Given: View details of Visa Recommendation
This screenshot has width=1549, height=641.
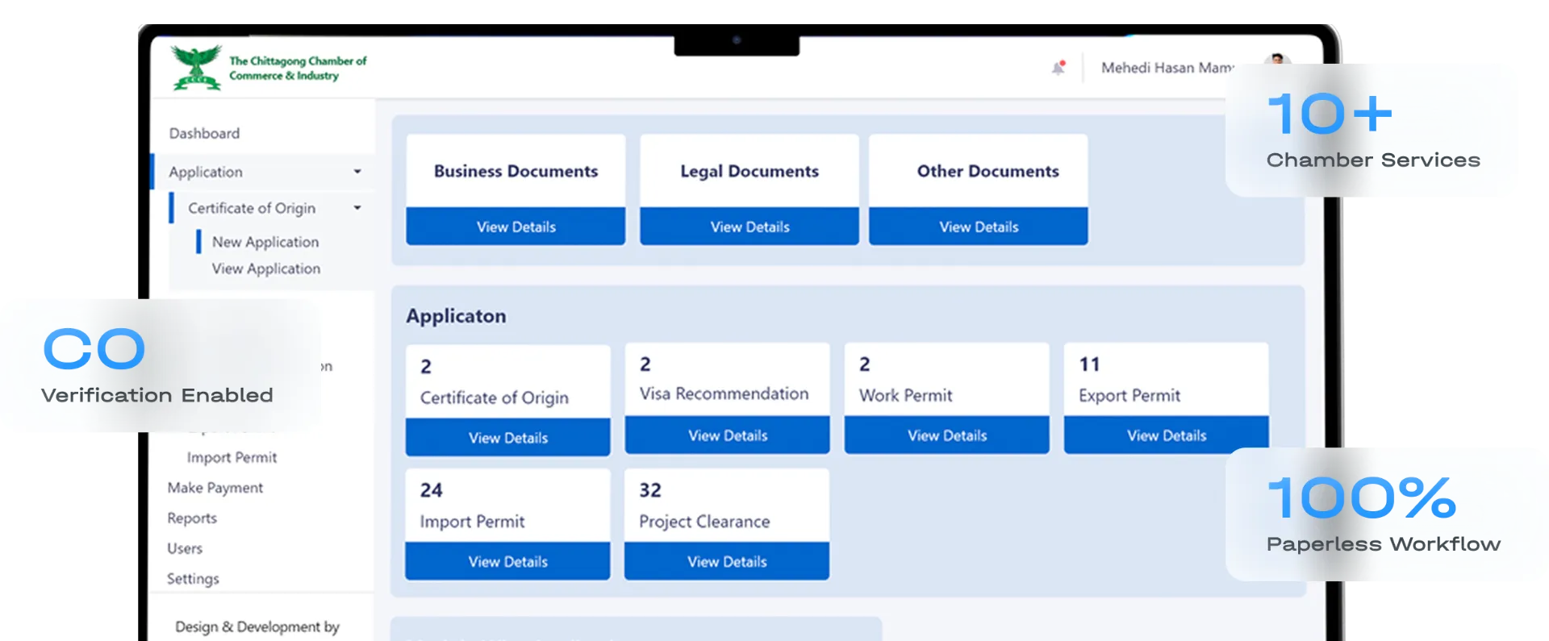Looking at the screenshot, I should coord(728,435).
